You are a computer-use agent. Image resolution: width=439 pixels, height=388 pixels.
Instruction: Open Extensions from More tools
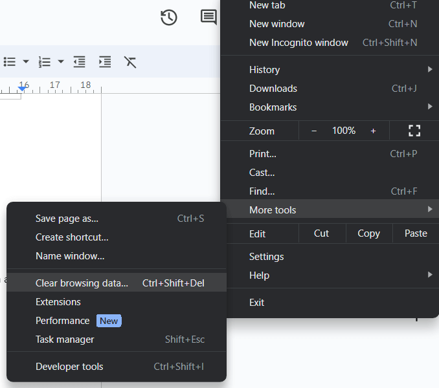click(117, 302)
